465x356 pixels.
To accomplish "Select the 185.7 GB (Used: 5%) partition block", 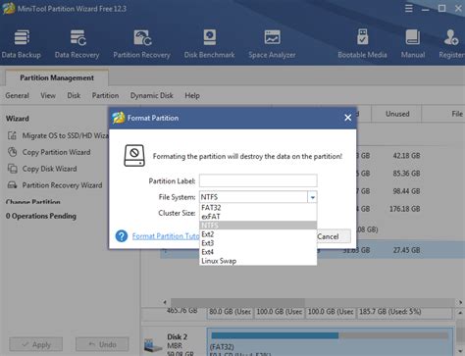I will click(x=405, y=312).
